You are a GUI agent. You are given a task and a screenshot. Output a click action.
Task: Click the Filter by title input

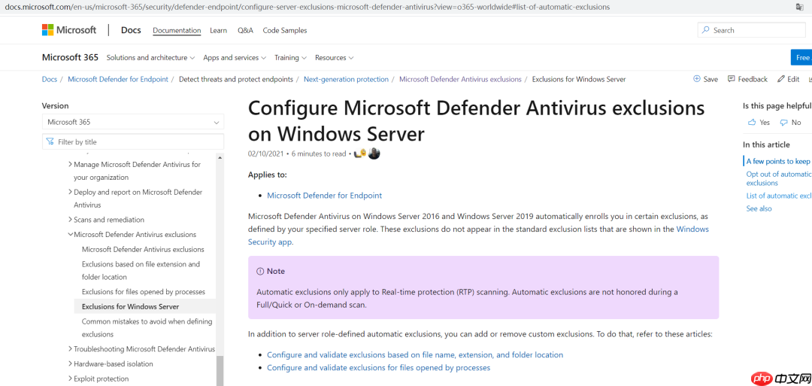point(133,141)
